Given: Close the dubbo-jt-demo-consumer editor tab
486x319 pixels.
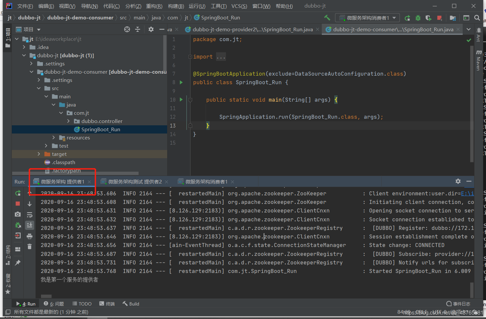Looking at the screenshot, I should [458, 29].
